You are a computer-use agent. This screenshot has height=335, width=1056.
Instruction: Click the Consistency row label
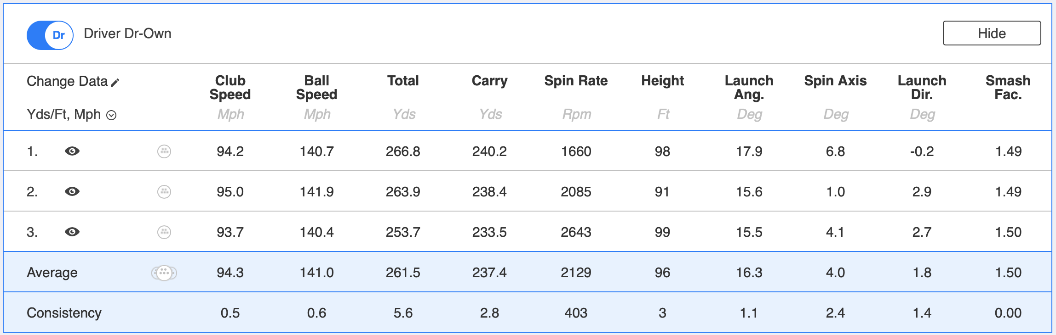(x=64, y=313)
